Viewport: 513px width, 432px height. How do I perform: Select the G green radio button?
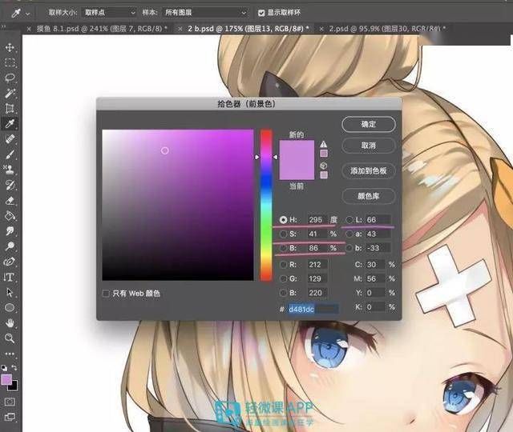[x=283, y=278]
